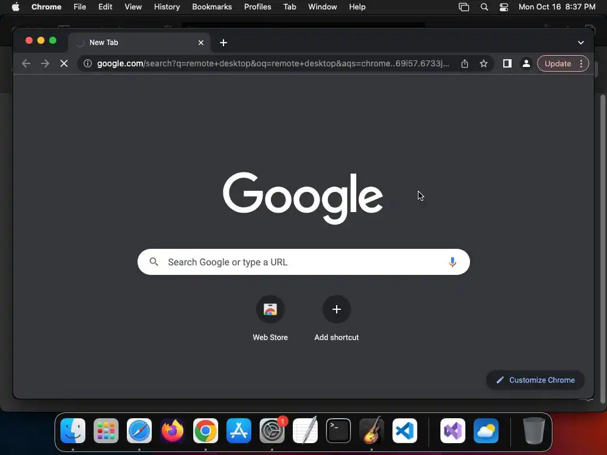Screen dimensions: 607x455
Task: Open Launchpad from the Dock
Action: click(x=106, y=431)
